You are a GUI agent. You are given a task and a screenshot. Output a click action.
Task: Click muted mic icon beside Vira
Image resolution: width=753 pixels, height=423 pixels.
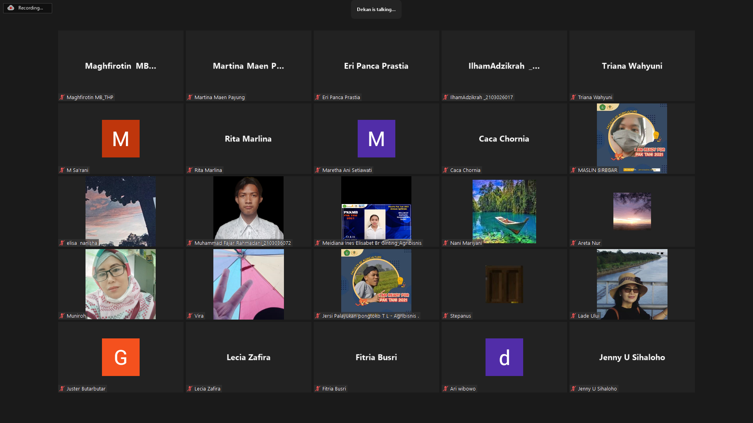[190, 316]
